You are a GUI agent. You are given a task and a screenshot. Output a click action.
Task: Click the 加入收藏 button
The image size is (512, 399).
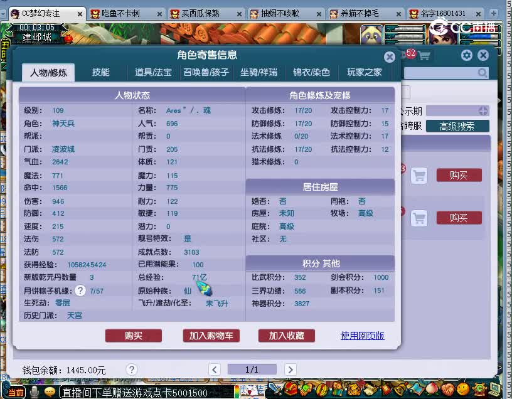[x=286, y=336]
